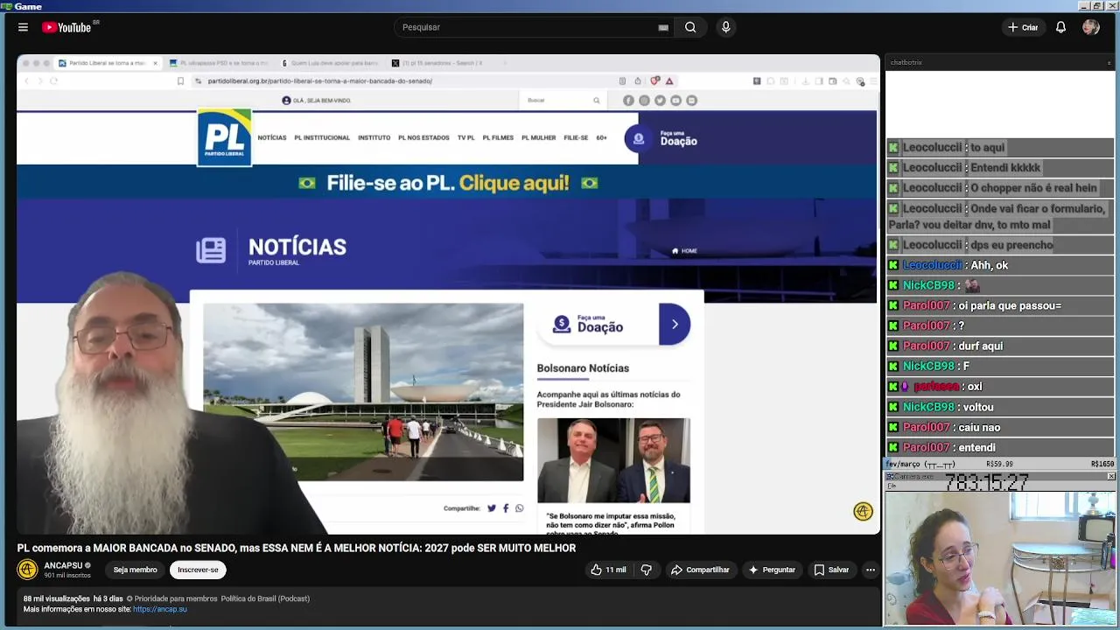Click the Buscar search field on PL site
Viewport: 1120px width, 630px height.
click(x=556, y=100)
